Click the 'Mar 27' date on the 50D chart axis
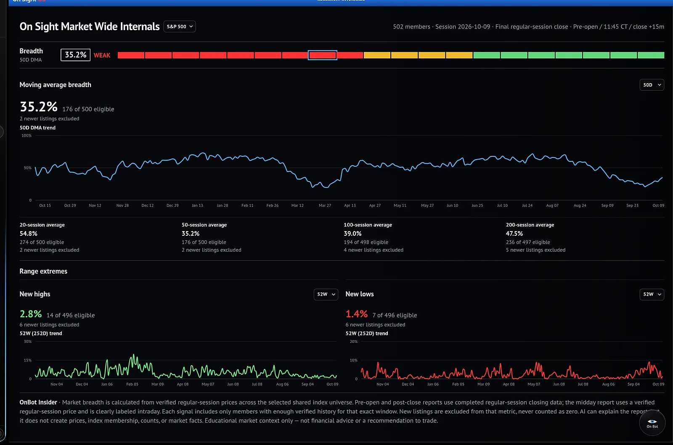673x445 pixels. [325, 205]
